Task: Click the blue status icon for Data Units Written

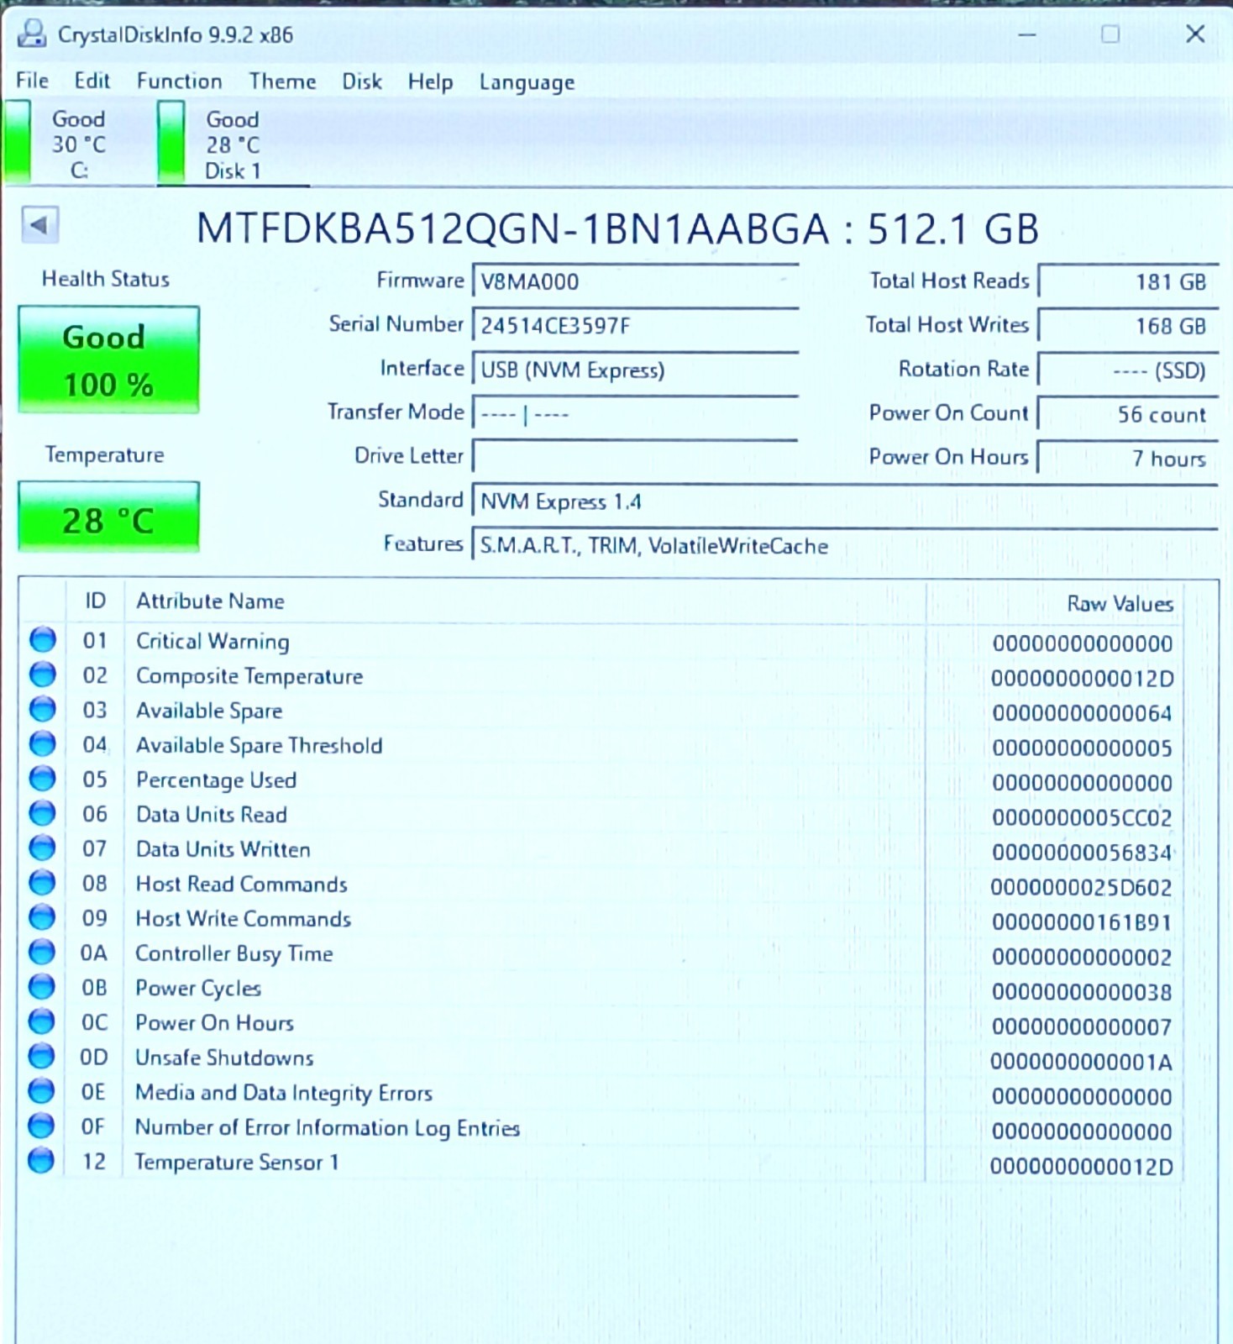Action: pyautogui.click(x=42, y=848)
